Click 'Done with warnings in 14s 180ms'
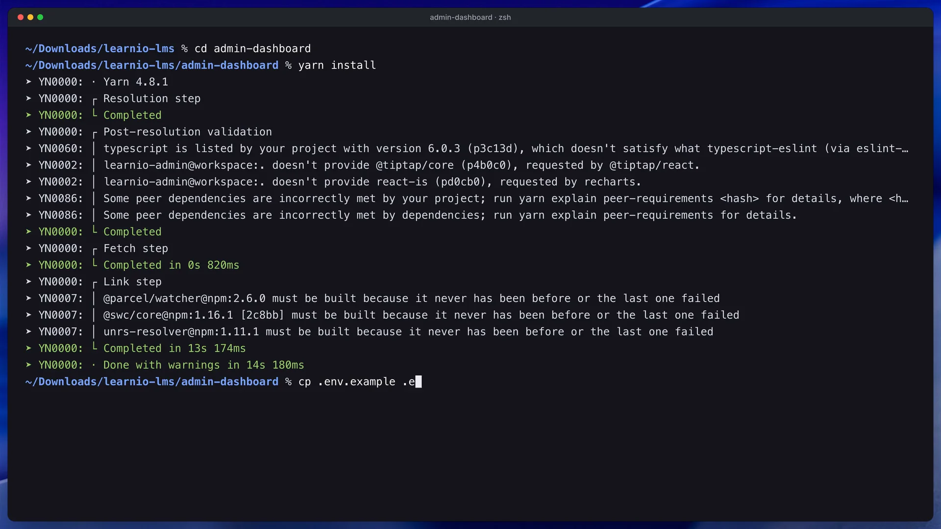This screenshot has height=529, width=941. tap(203, 365)
